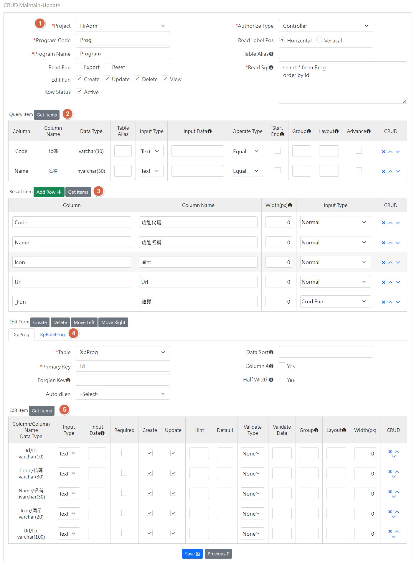Click the Add Row button
This screenshot has height=561, width=414.
(x=49, y=192)
